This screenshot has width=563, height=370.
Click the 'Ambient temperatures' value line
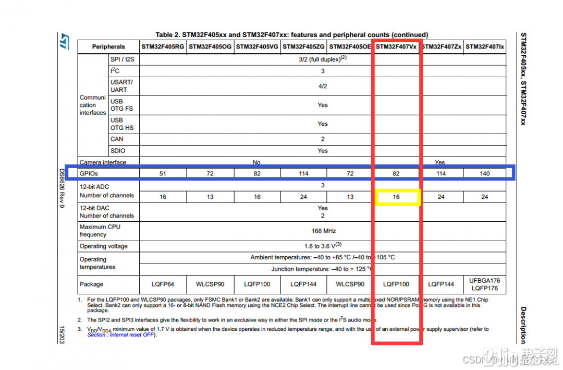(x=323, y=257)
